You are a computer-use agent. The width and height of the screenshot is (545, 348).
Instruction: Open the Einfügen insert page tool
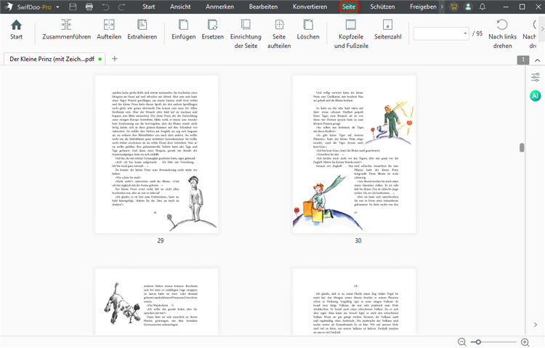[184, 27]
